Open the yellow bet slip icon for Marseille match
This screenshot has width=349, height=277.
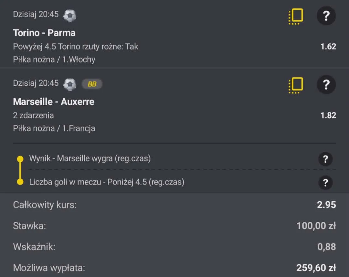pyautogui.click(x=296, y=84)
